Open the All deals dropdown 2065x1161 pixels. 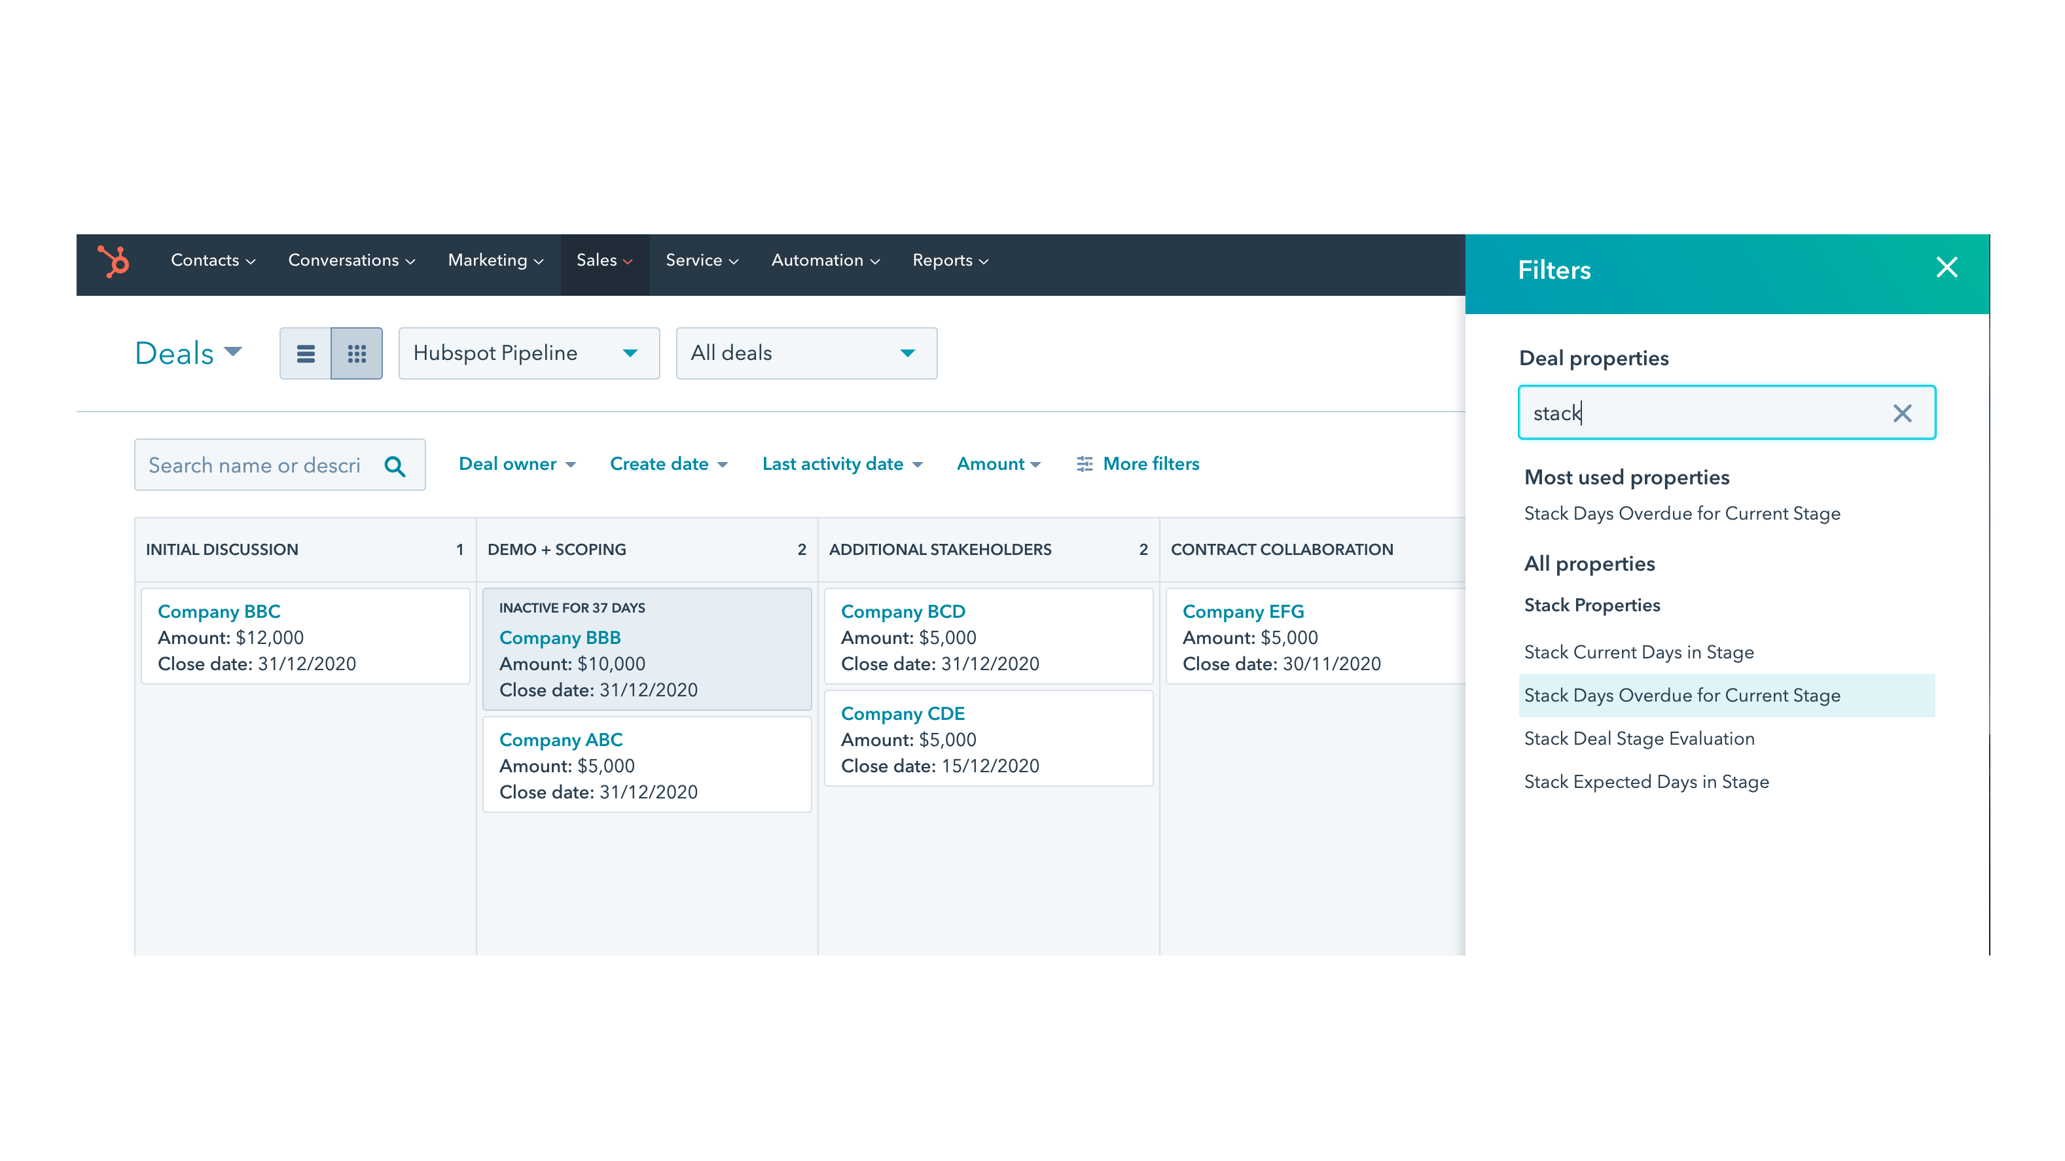click(806, 353)
